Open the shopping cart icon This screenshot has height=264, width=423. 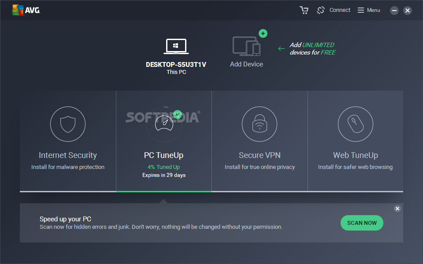coord(304,10)
